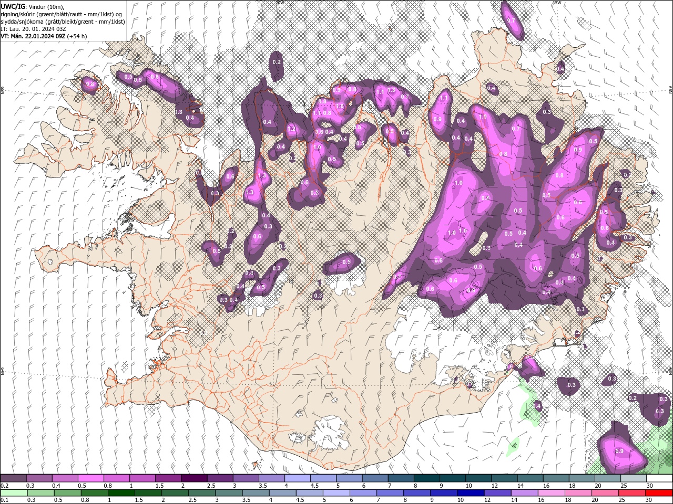Image resolution: width=673 pixels, height=504 pixels.
Task: Select the light purple 14 rain scale swatch
Action: 524,493
